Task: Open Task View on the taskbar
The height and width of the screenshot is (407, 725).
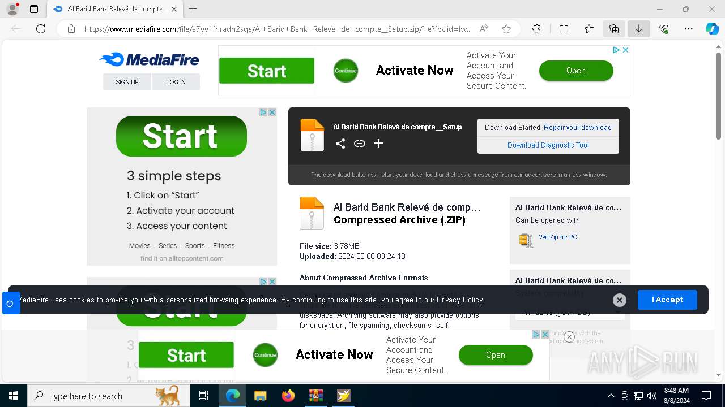Action: click(x=204, y=396)
